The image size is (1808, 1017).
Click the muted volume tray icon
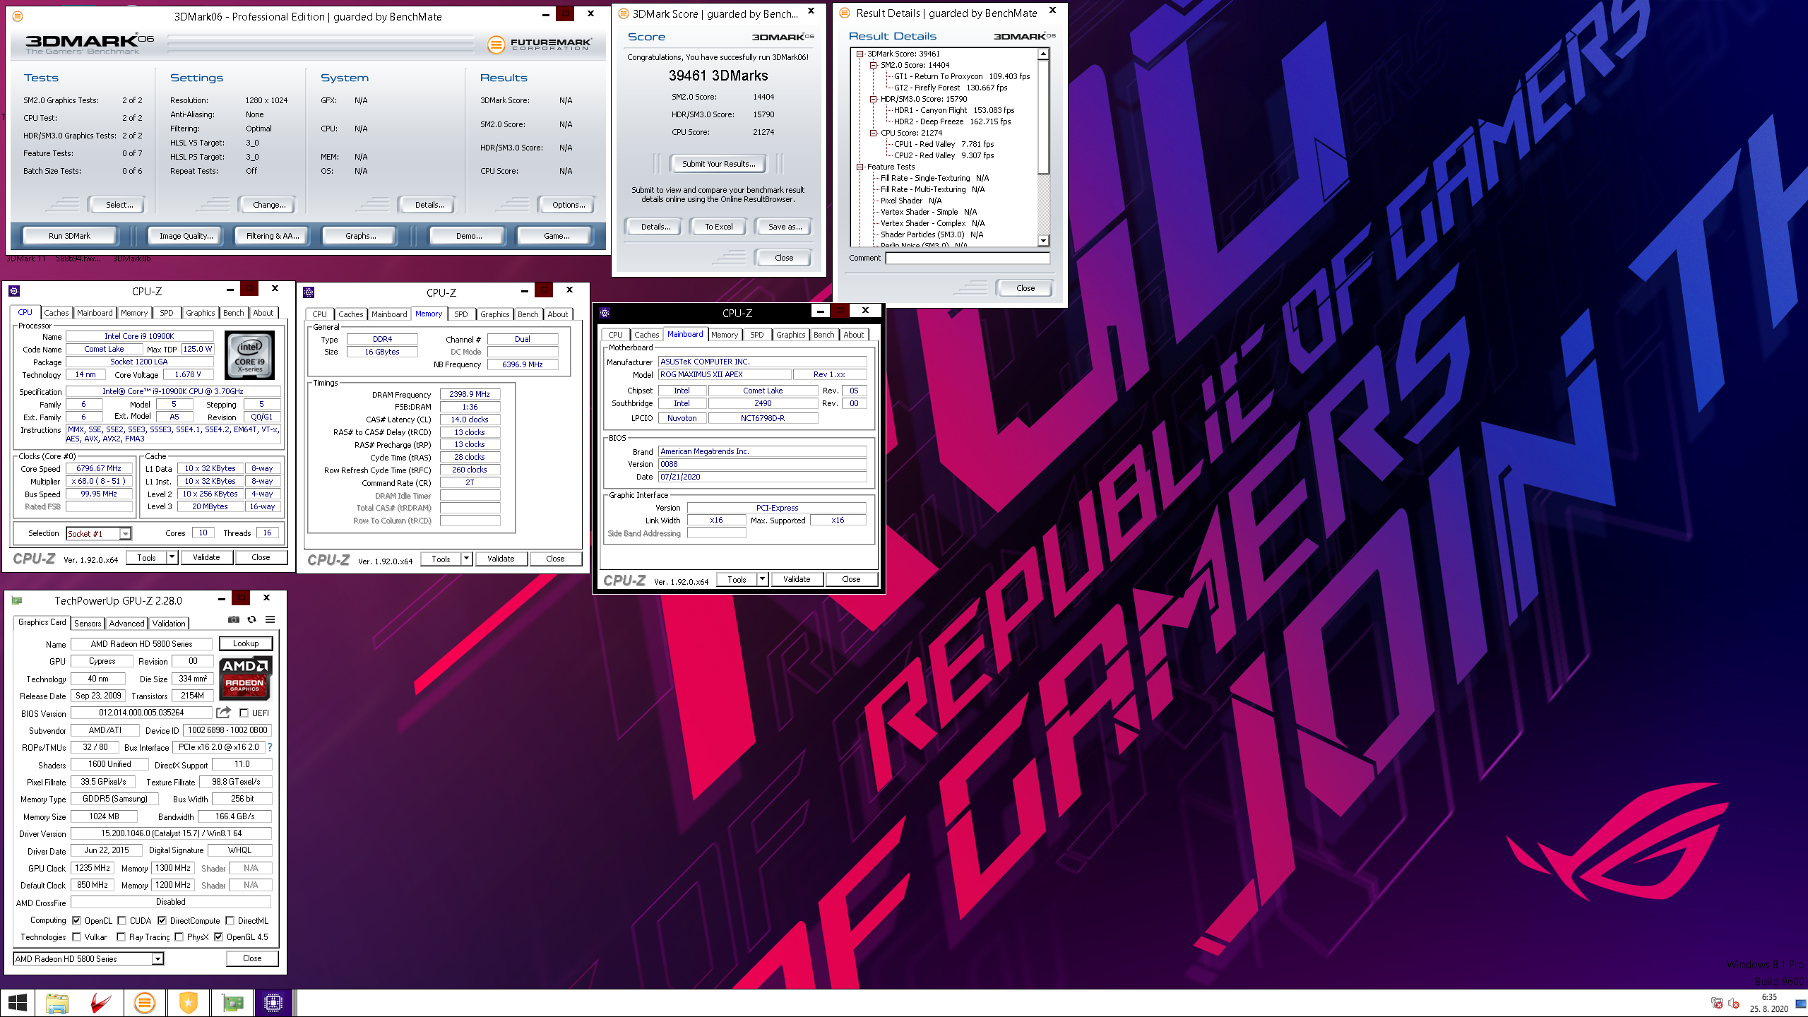1733,1004
